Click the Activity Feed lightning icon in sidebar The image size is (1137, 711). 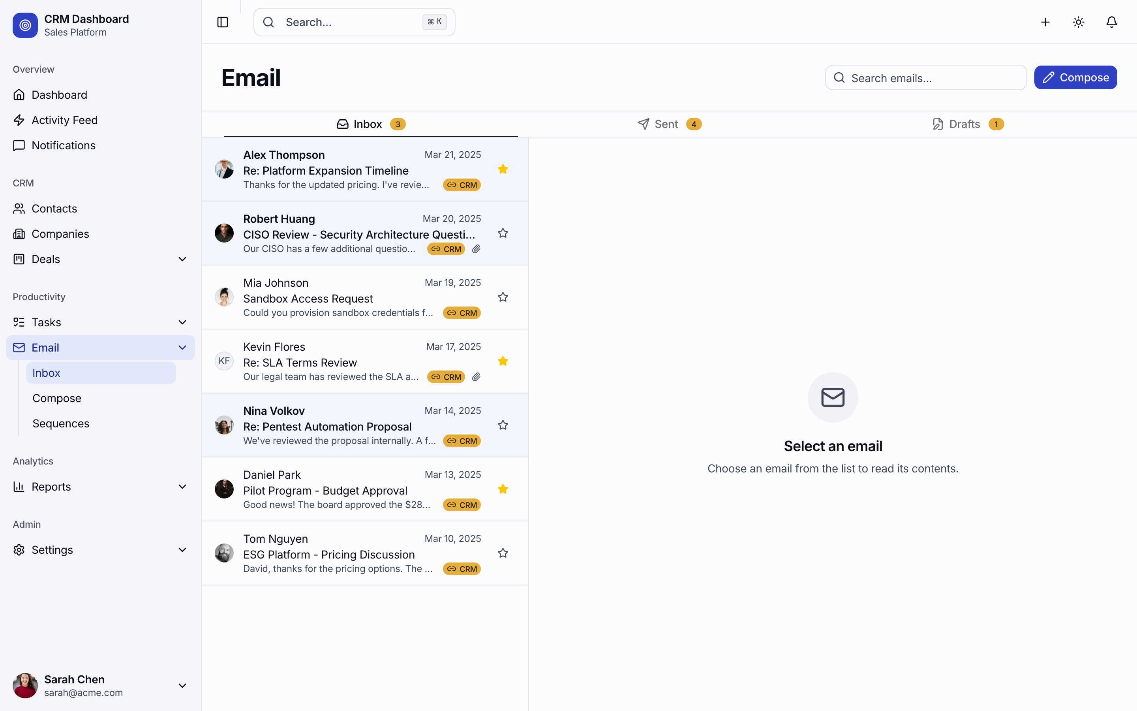tap(19, 120)
